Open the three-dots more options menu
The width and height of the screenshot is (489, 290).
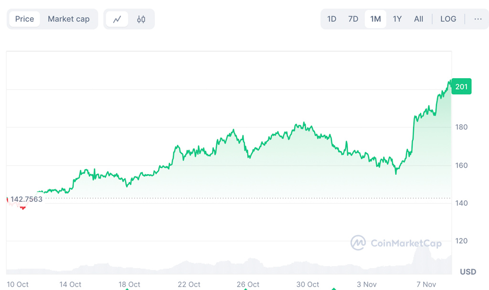tap(478, 19)
